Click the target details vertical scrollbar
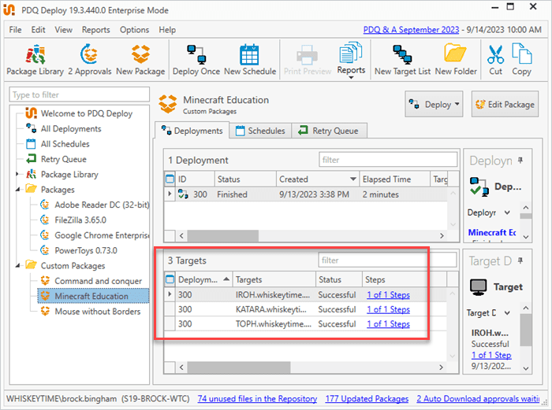 pos(525,331)
